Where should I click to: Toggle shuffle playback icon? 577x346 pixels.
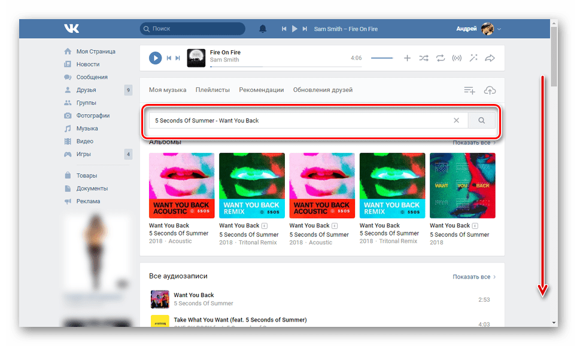424,58
